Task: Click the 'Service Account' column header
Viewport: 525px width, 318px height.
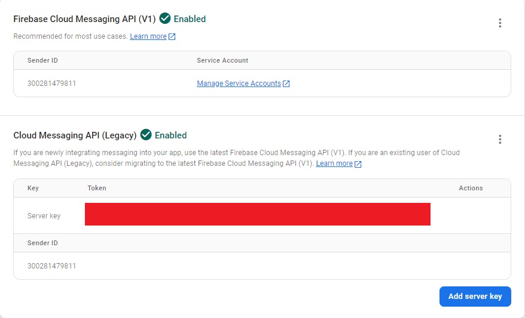Action: click(222, 60)
